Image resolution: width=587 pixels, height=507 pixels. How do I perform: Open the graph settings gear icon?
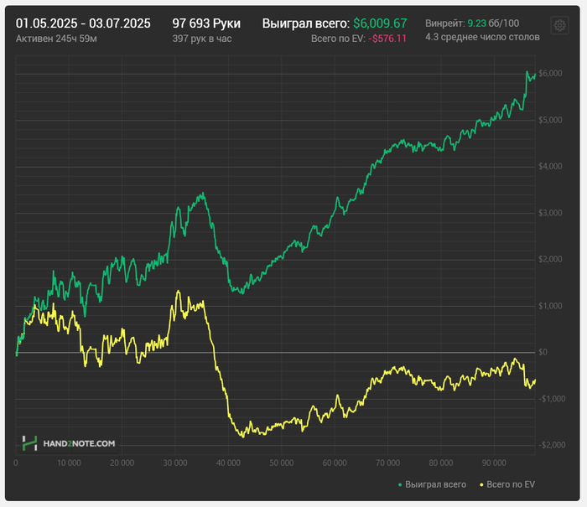(x=559, y=25)
